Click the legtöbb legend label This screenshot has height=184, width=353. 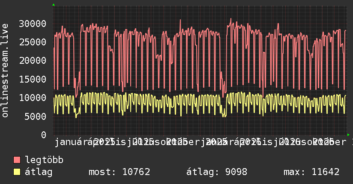click(44, 160)
